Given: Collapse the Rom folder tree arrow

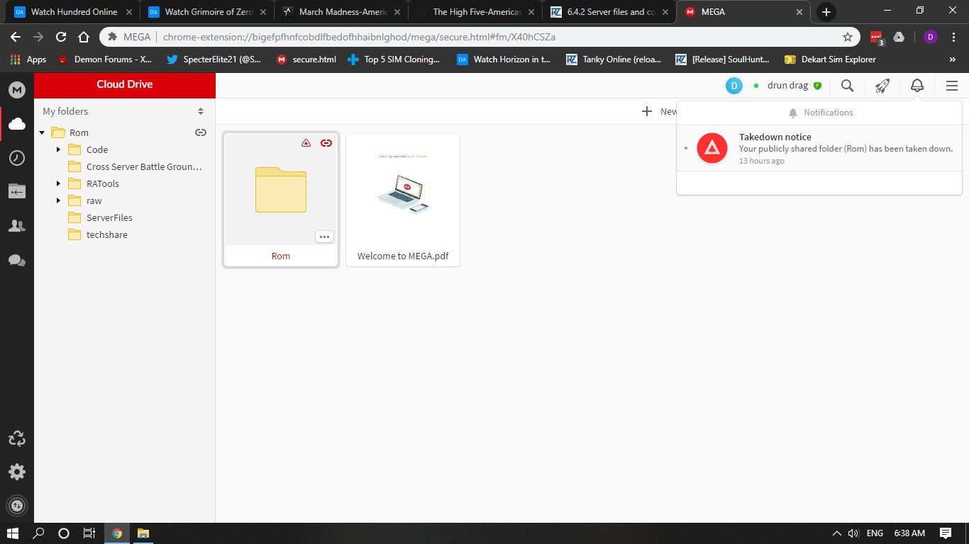Looking at the screenshot, I should [43, 132].
